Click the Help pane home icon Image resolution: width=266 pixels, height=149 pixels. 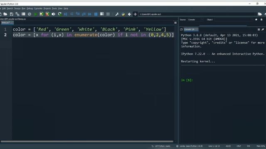pos(256,19)
